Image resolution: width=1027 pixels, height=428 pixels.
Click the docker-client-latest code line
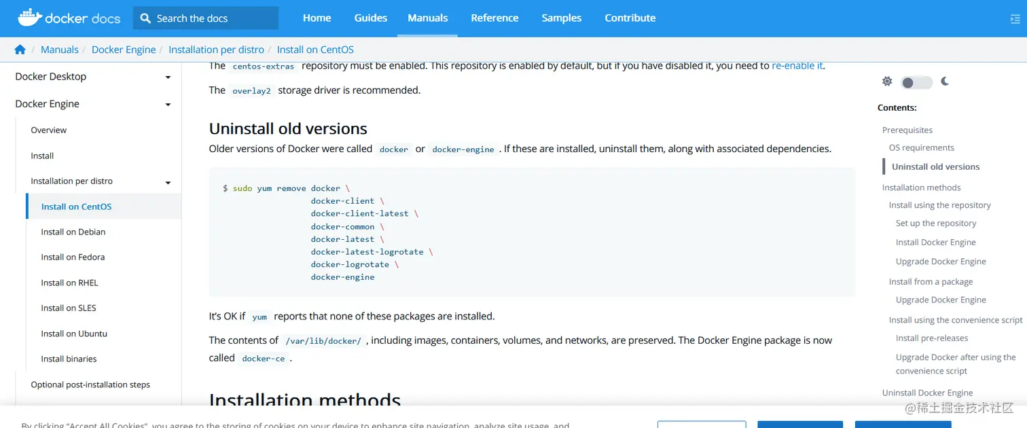pyautogui.click(x=365, y=213)
